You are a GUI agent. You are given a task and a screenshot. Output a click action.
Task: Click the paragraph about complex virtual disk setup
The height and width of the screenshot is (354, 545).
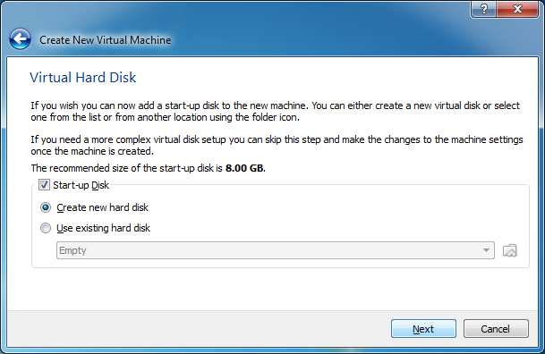(x=277, y=145)
